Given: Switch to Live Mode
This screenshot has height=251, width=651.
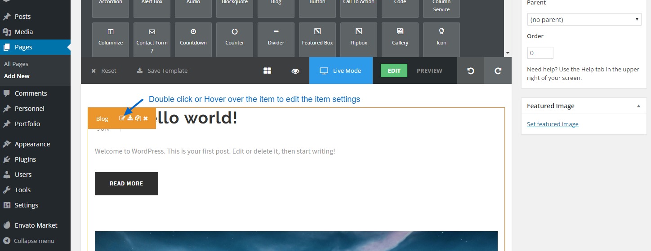Looking at the screenshot, I should point(341,70).
